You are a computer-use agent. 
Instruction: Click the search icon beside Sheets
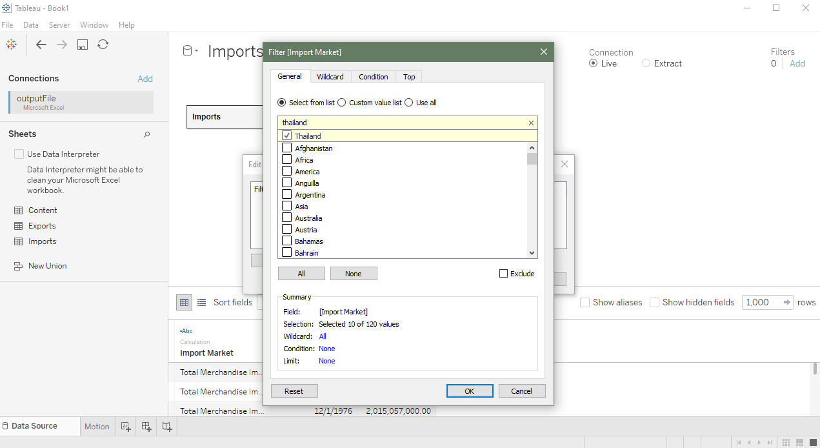(x=146, y=134)
